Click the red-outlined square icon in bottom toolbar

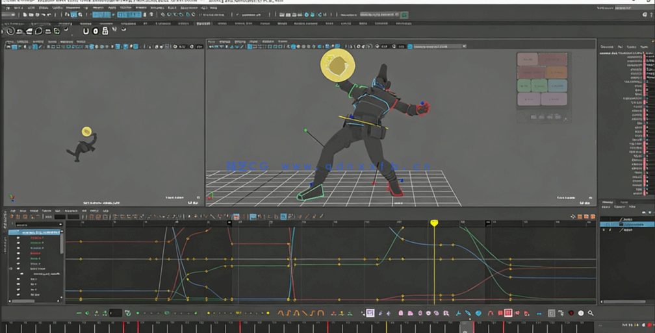(x=508, y=313)
